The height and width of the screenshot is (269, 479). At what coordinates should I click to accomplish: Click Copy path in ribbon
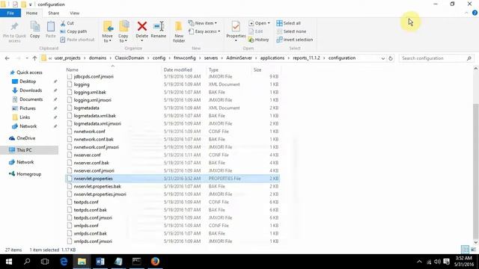tap(73, 31)
